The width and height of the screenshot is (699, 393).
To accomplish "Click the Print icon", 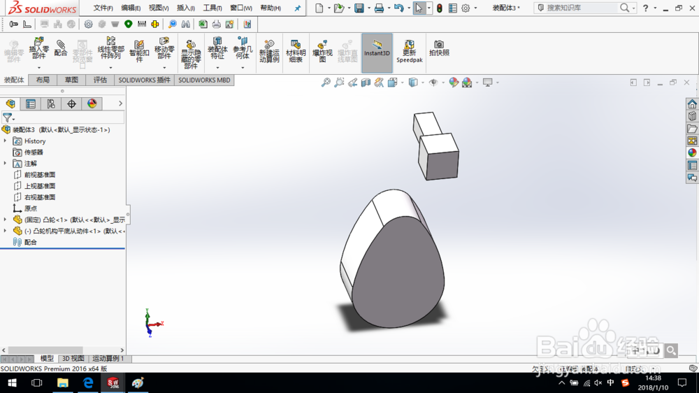I will coord(379,8).
